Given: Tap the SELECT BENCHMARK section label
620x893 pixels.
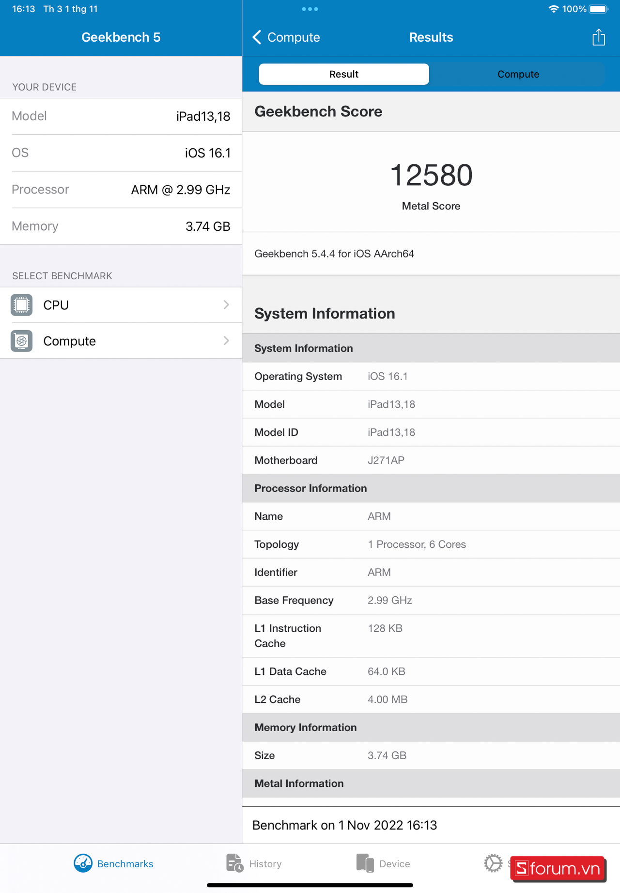Looking at the screenshot, I should [62, 276].
